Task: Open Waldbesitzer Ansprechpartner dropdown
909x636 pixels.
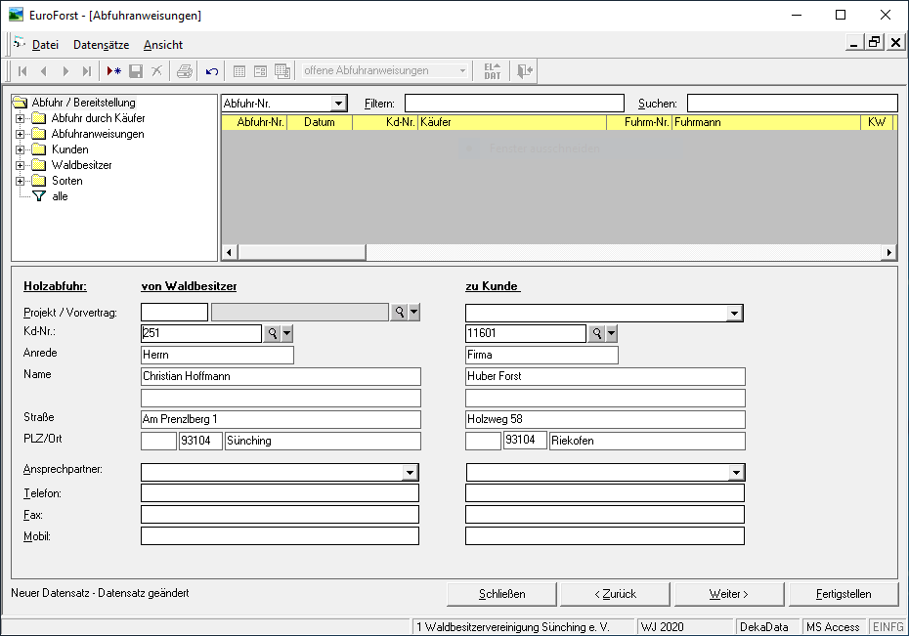Action: click(410, 473)
